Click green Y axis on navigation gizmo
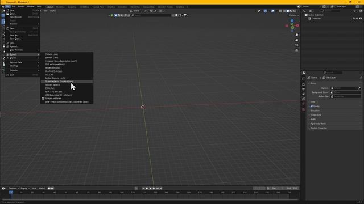Viewport: 364px width, 204px height. (292, 28)
